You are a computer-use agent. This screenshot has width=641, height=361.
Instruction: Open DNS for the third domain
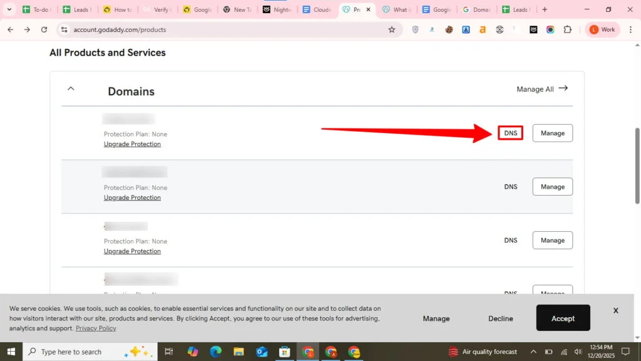click(510, 240)
